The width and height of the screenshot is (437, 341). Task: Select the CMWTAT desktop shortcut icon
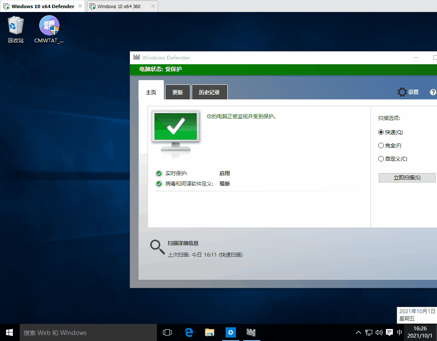pyautogui.click(x=49, y=29)
